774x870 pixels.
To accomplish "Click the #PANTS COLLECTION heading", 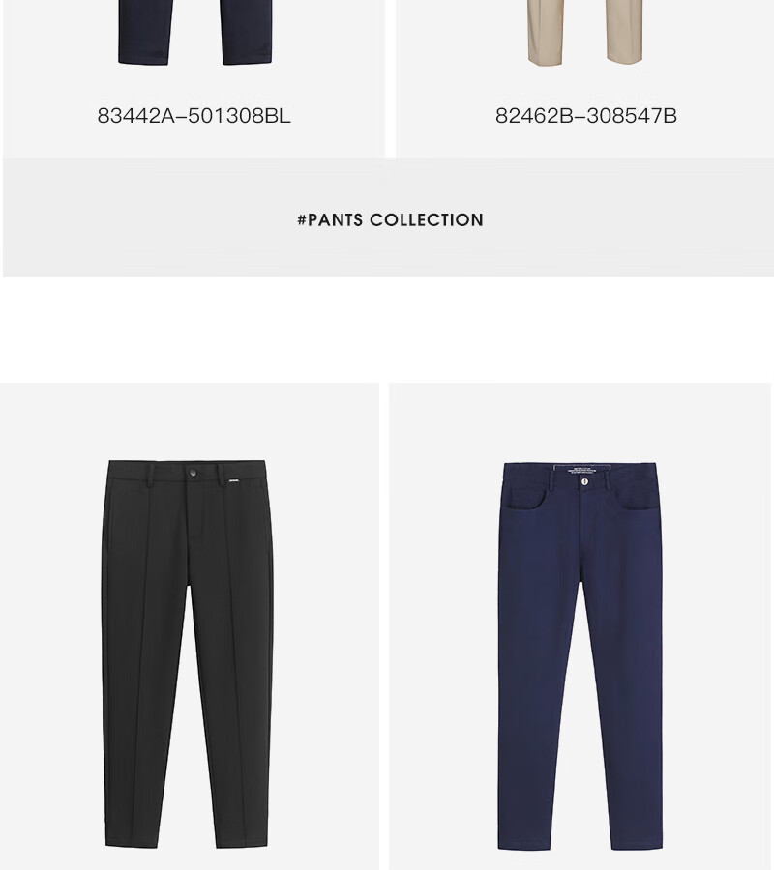I will click(x=390, y=220).
